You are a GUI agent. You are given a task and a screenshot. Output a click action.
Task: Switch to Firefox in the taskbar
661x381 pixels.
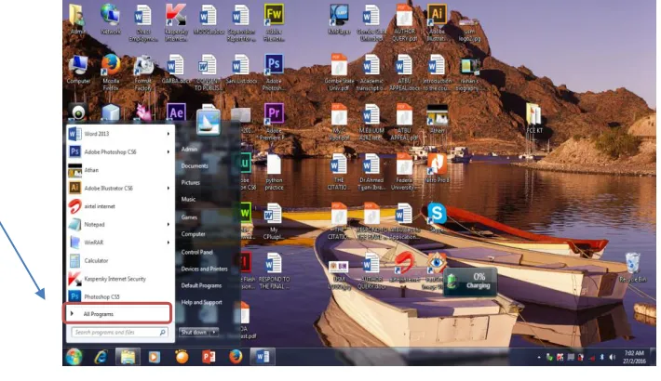(236, 357)
